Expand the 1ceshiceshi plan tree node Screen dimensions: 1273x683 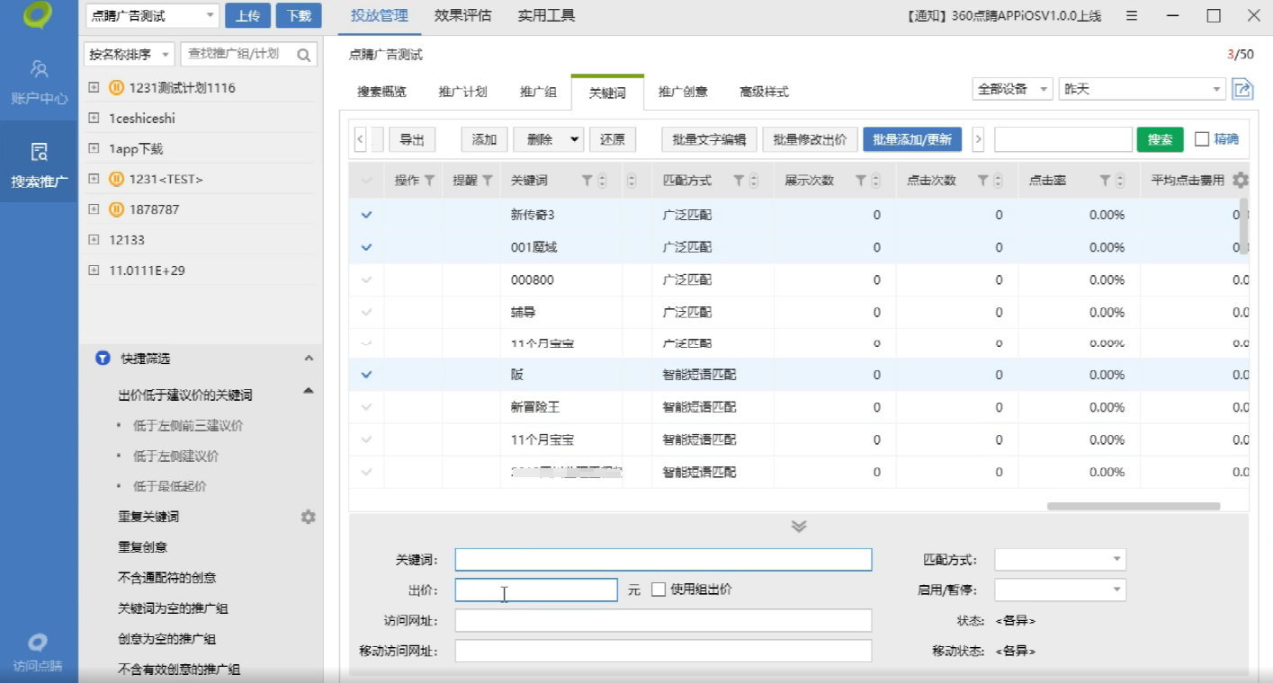pyautogui.click(x=94, y=118)
